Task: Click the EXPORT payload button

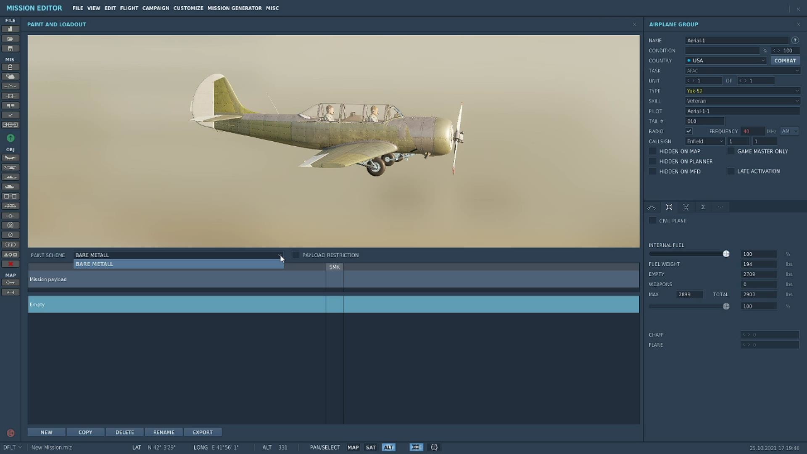Action: click(203, 432)
